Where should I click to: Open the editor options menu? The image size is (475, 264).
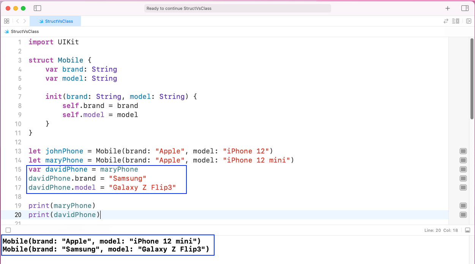click(x=456, y=21)
